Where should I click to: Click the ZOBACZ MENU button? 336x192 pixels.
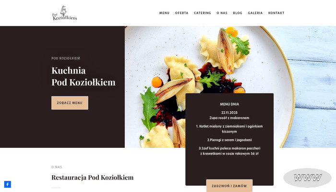pos(70,103)
